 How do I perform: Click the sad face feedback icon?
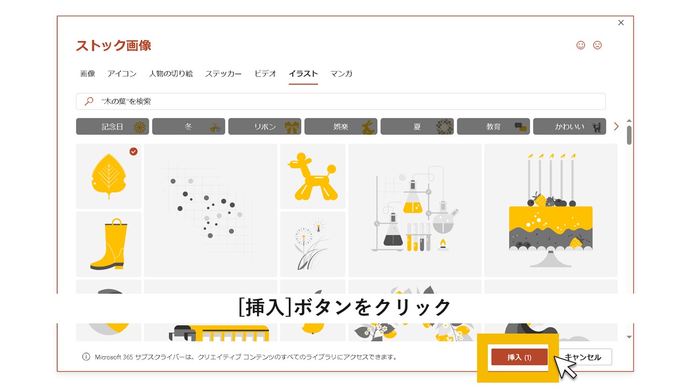(x=597, y=45)
